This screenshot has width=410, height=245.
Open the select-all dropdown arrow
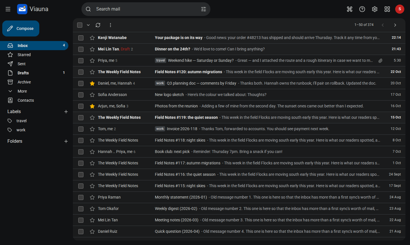coord(88,25)
